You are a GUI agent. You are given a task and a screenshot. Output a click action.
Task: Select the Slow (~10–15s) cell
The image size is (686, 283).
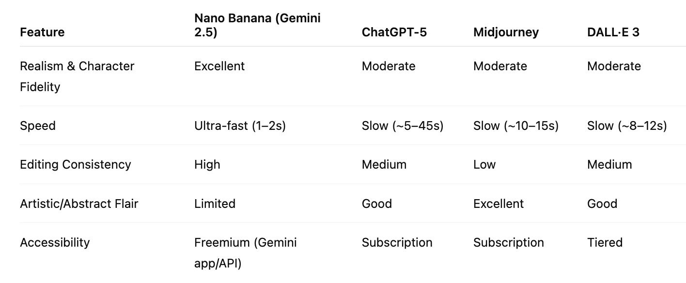point(516,126)
